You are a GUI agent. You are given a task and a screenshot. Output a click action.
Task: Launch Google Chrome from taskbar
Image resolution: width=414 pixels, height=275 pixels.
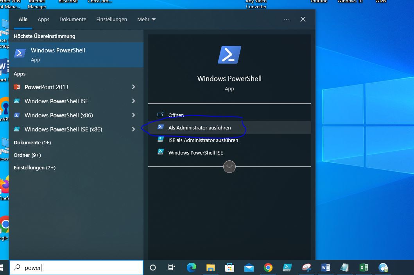[x=268, y=268]
